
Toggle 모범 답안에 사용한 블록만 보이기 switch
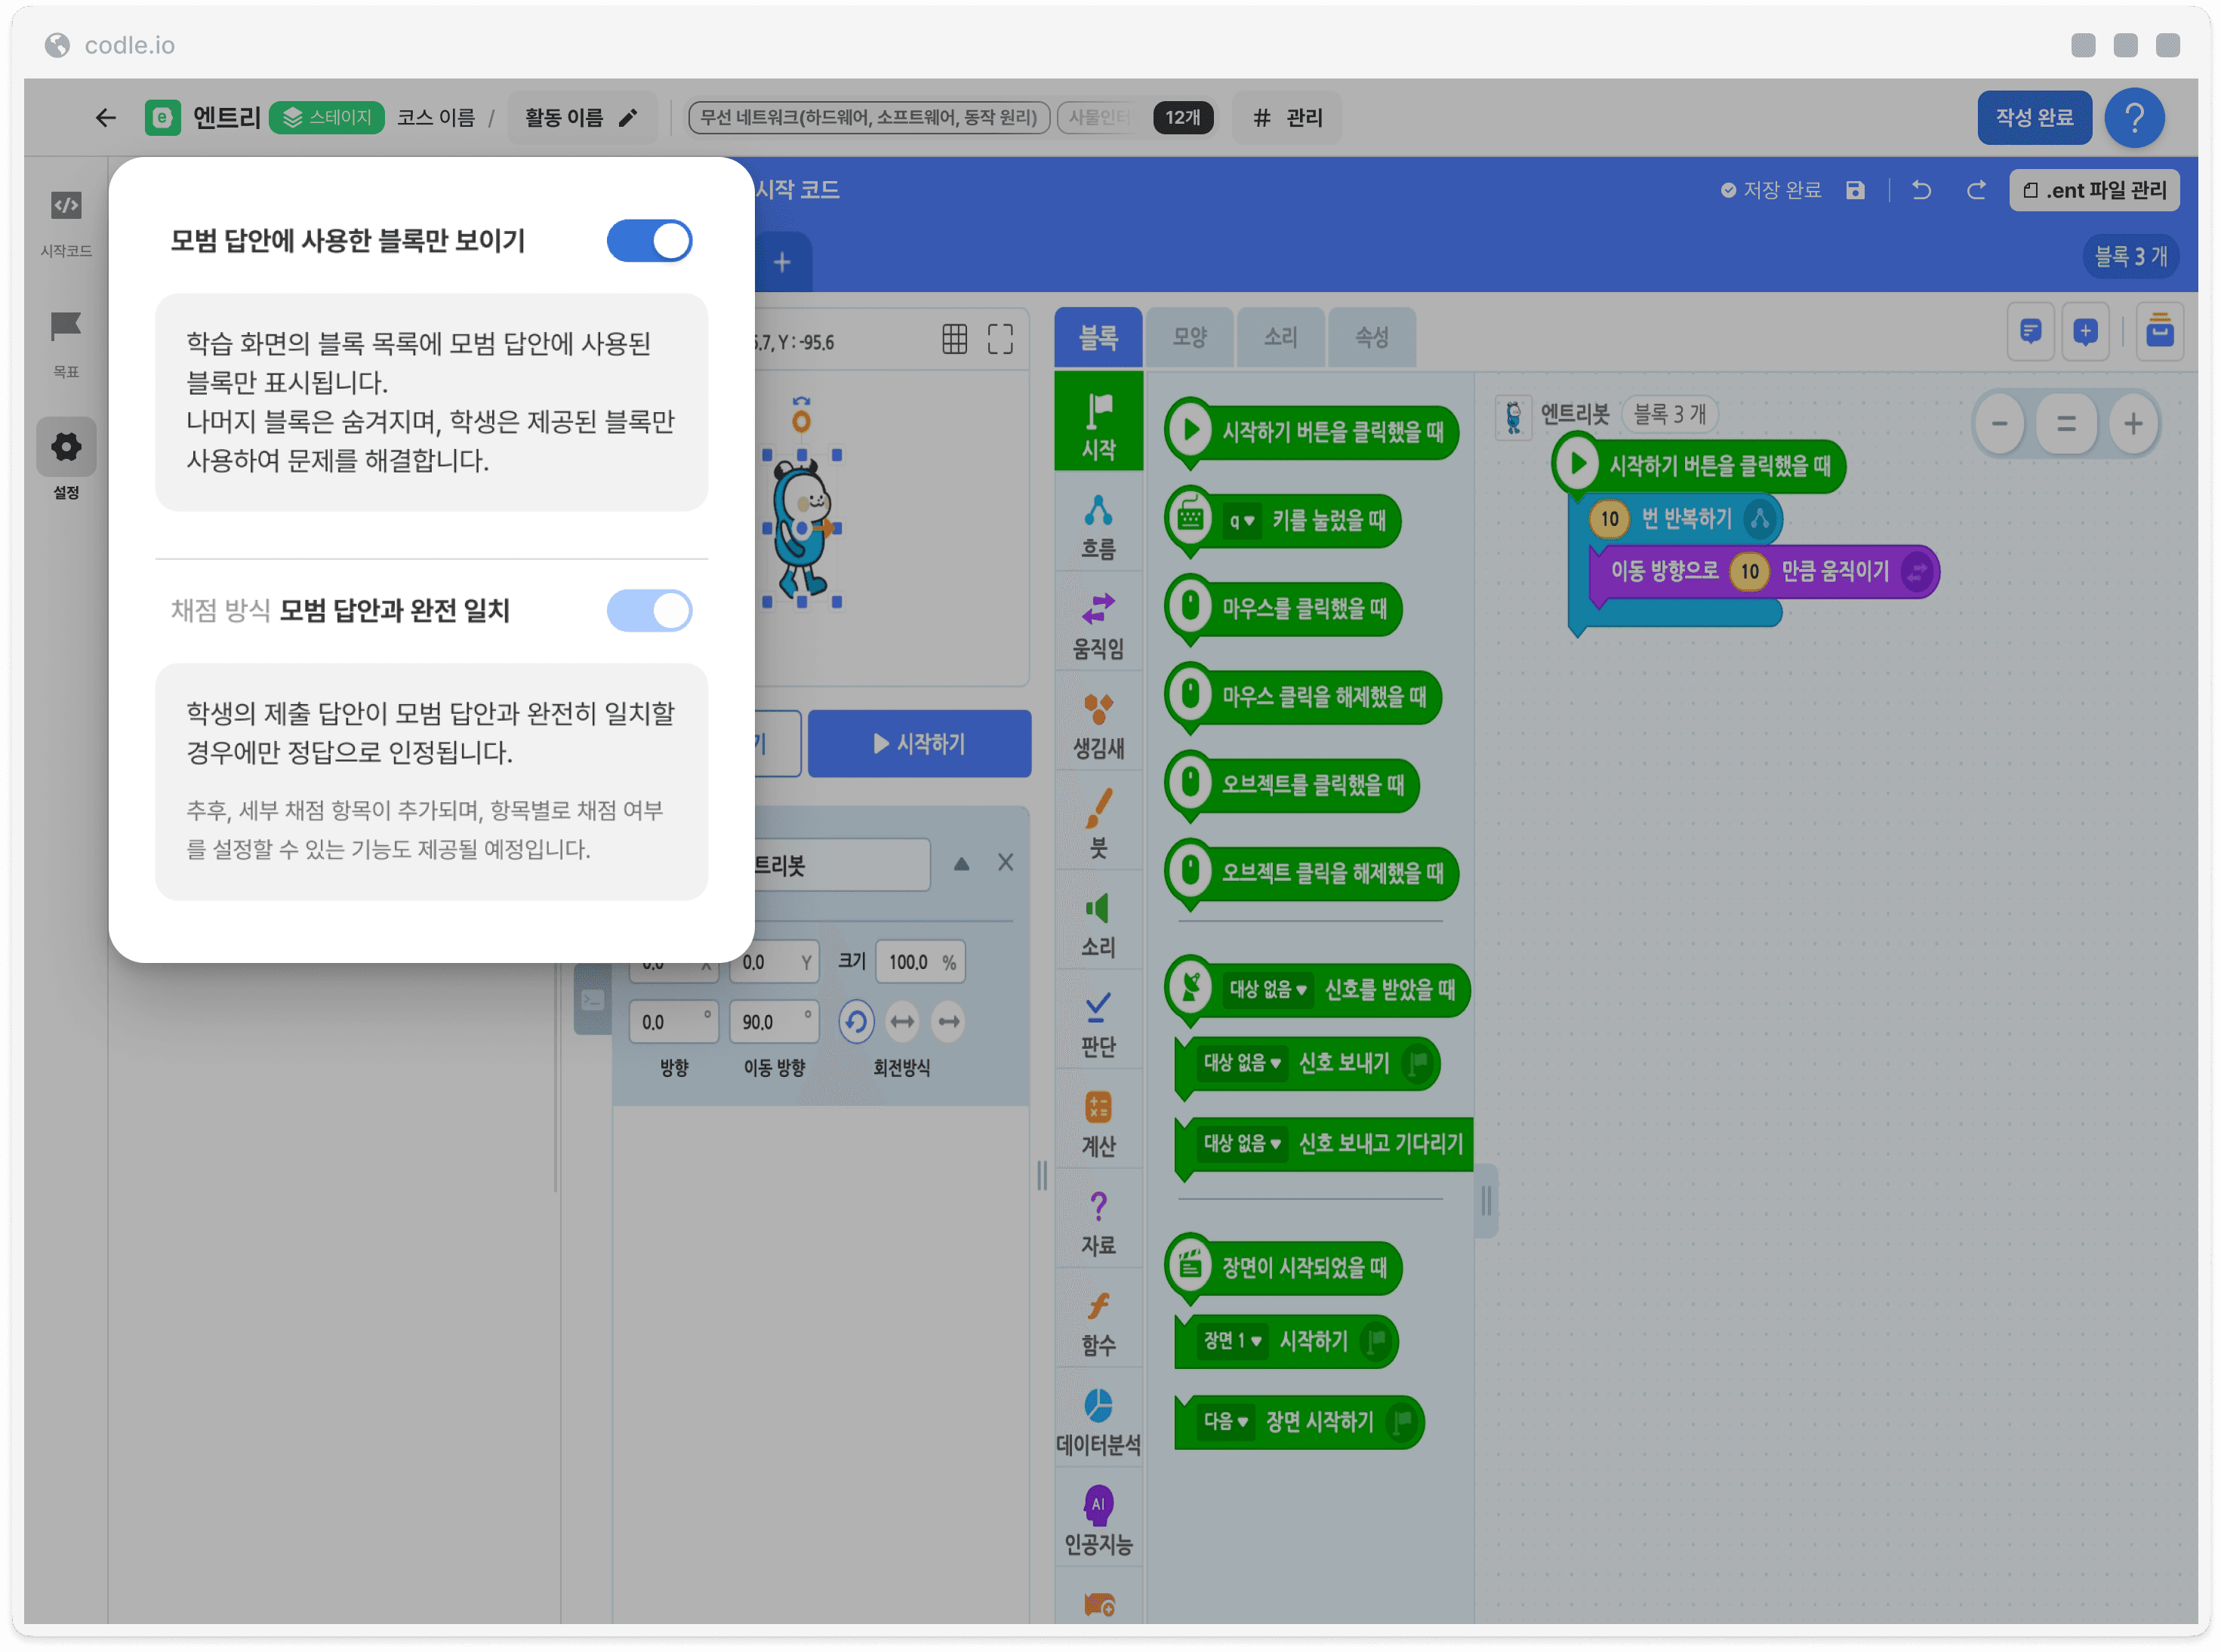648,241
